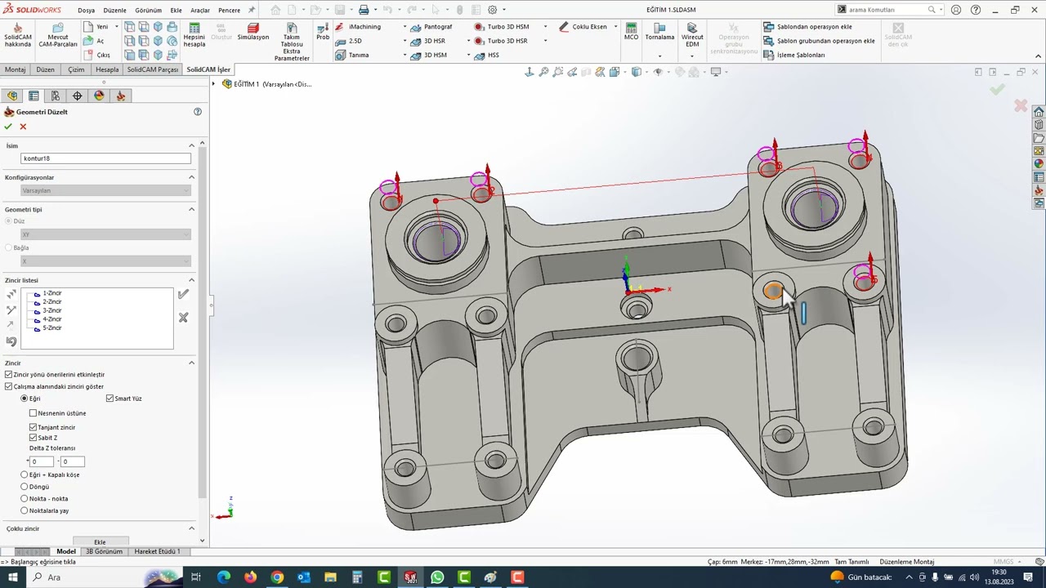Accept geometry with green checkmark

(x=8, y=127)
